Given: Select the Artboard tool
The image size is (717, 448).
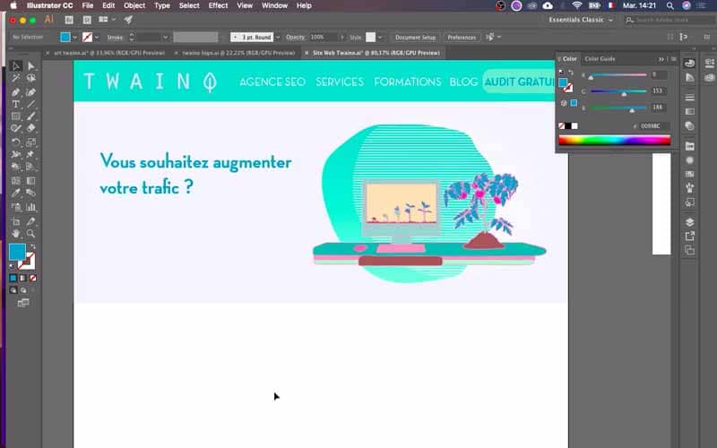Looking at the screenshot, I should tap(15, 221).
